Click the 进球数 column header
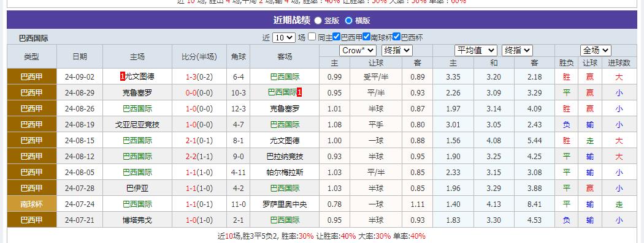644x243 pixels. (619, 63)
